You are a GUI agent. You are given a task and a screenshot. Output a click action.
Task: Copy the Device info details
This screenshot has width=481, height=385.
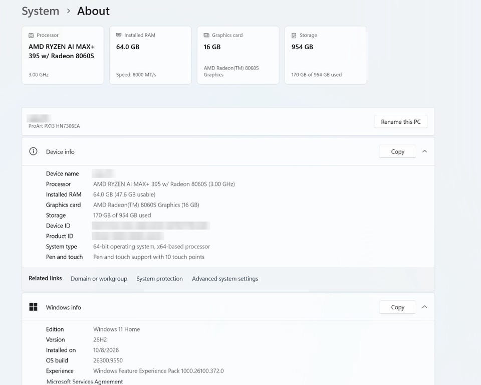(397, 152)
